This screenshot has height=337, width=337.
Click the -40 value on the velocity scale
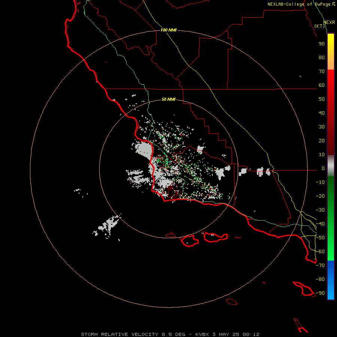320,224
